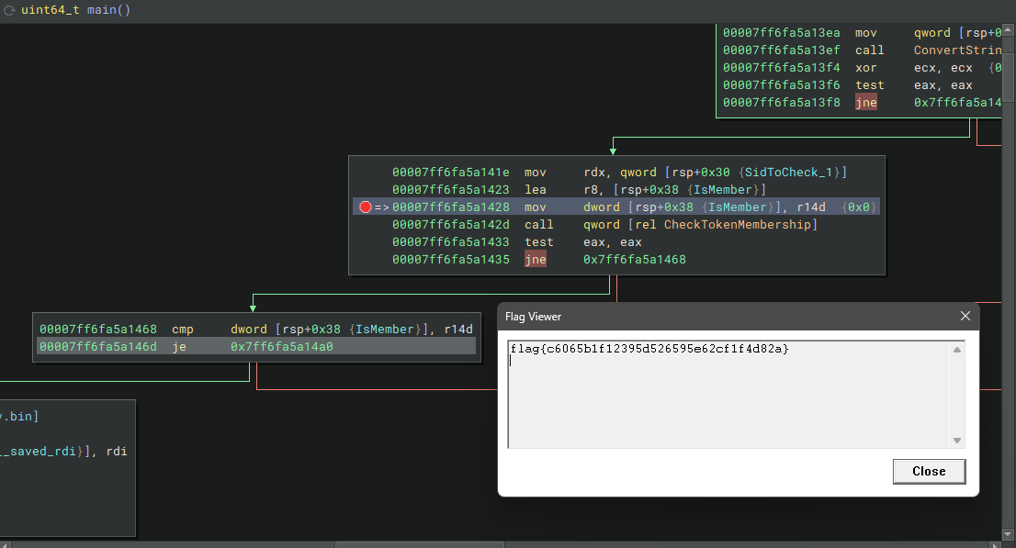Click the flag text area's down scroll arrow
Viewport: 1016px width, 548px height.
(x=957, y=441)
